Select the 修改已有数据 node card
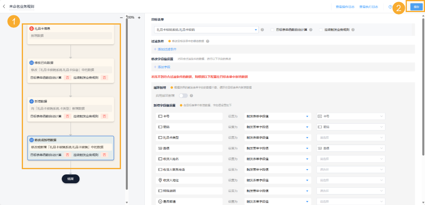The width and height of the screenshot is (425, 205). click(71, 70)
